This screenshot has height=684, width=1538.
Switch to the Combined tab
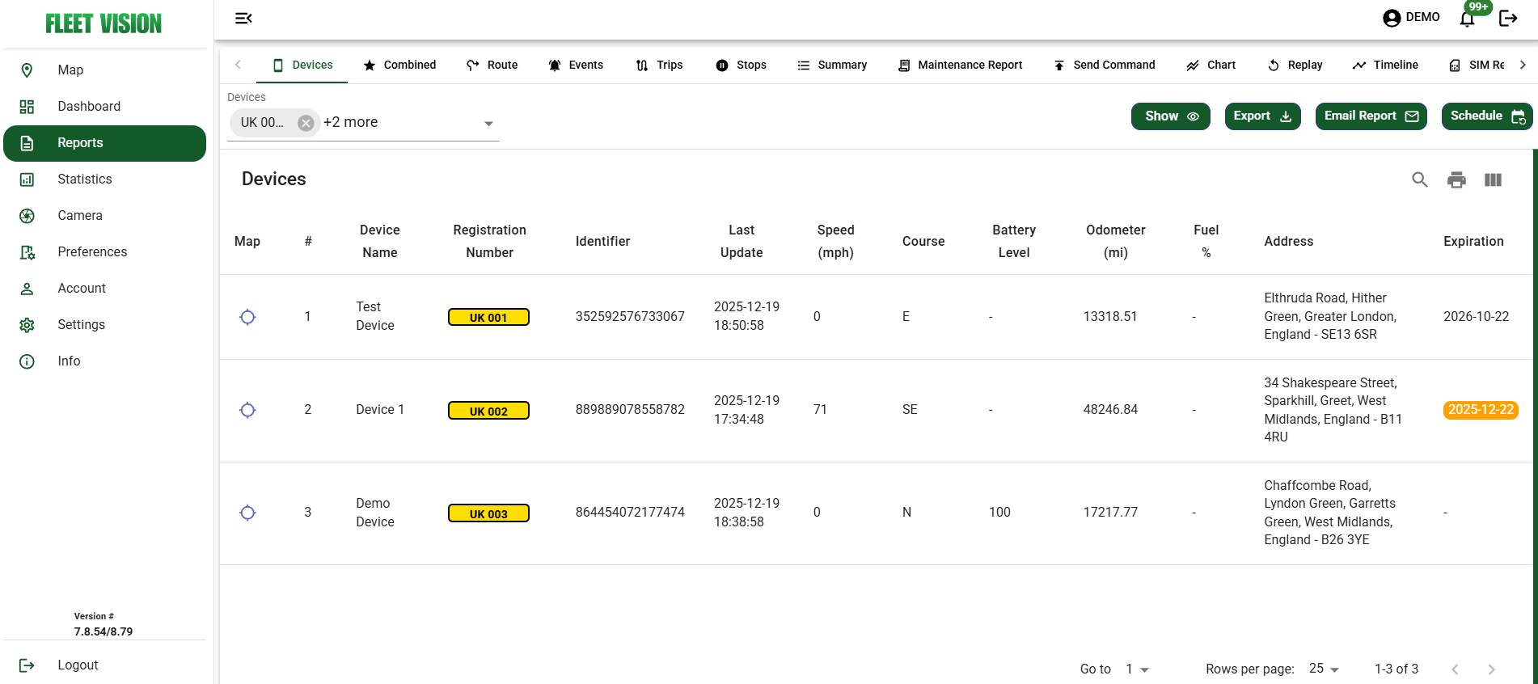[x=399, y=65]
